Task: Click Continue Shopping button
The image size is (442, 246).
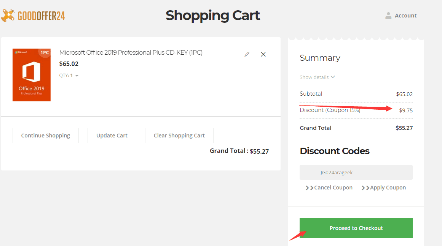Action: (46, 136)
